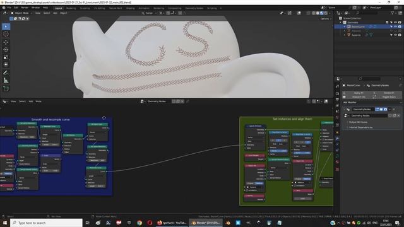Open the Tool properties tab icon
Image resolution: width=404 pixels, height=227 pixels.
tap(337, 86)
